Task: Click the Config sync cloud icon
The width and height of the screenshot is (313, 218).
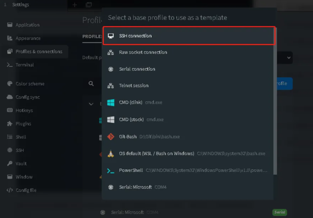Action: (x=10, y=97)
